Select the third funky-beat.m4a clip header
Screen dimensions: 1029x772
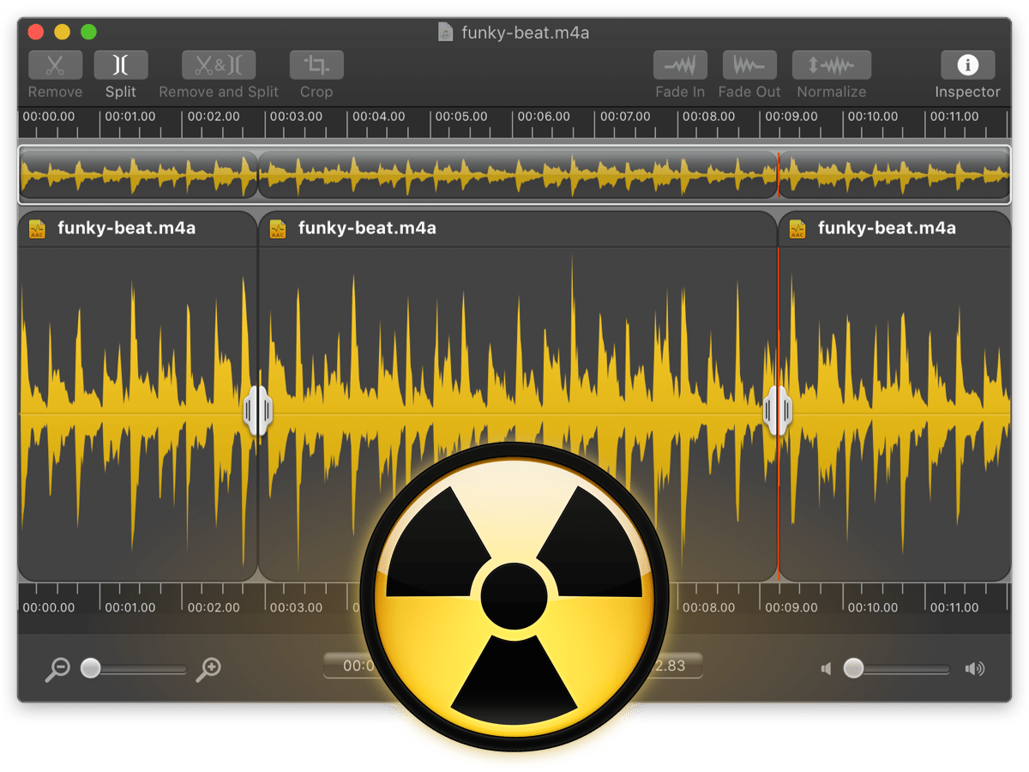(x=887, y=228)
